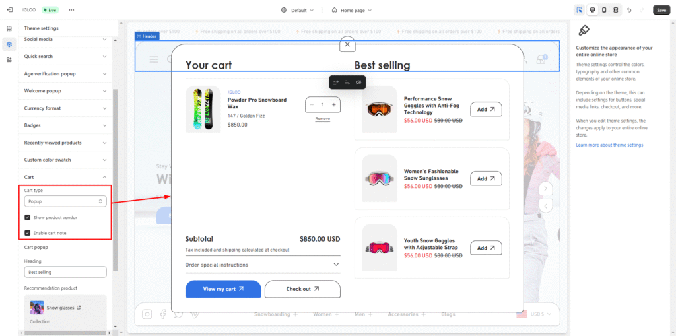Screen dimensions: 676x336
Task: Click the Save button
Action: click(x=661, y=10)
